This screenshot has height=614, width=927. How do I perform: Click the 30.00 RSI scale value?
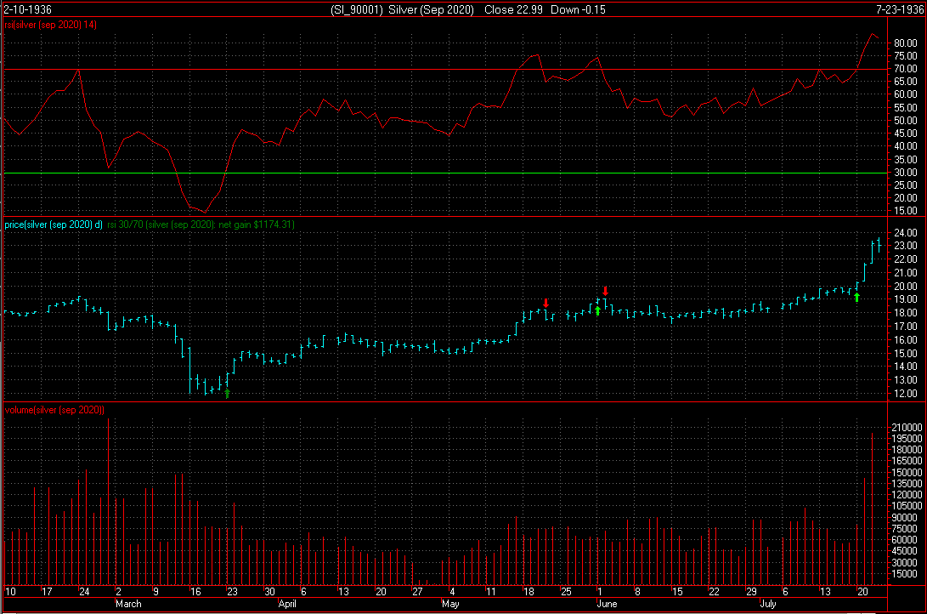pyautogui.click(x=905, y=172)
